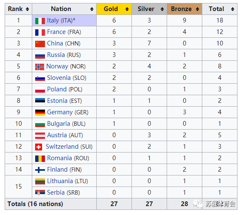The image size is (243, 215).
Task: Select the bronze totals value 28
Action: (x=184, y=204)
